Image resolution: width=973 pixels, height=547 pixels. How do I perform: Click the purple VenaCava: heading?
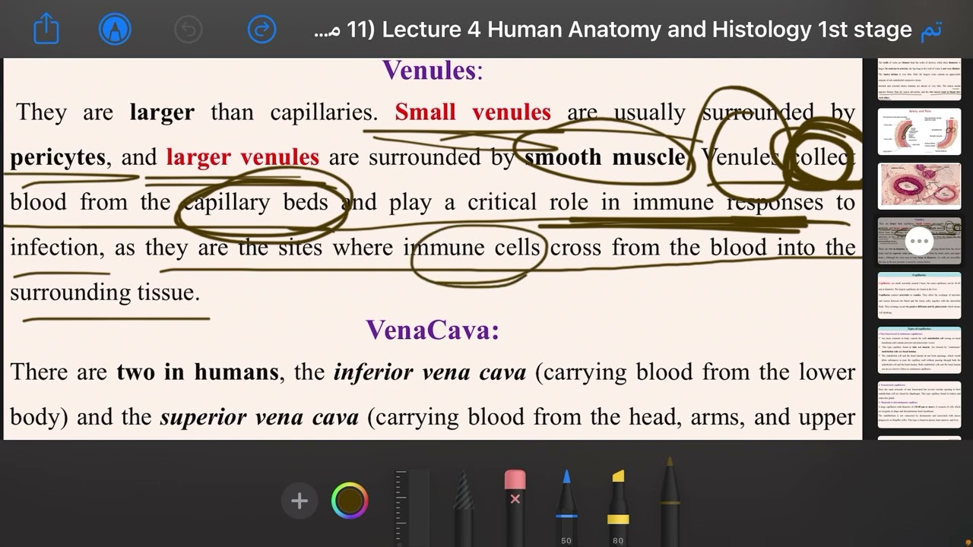pos(433,330)
